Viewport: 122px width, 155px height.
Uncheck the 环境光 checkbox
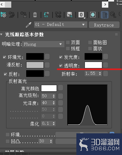click(x=5, y=57)
